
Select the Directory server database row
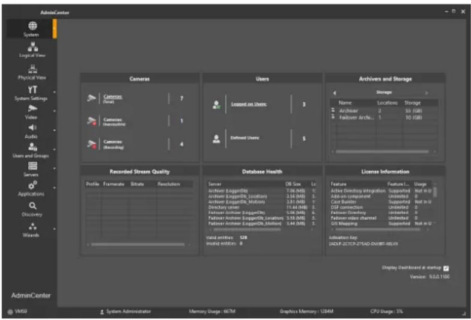tap(262, 207)
